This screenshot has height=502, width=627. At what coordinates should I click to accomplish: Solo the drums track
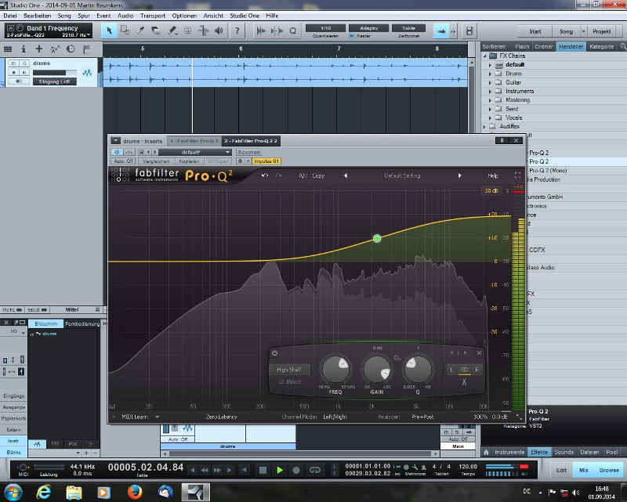tap(24, 63)
